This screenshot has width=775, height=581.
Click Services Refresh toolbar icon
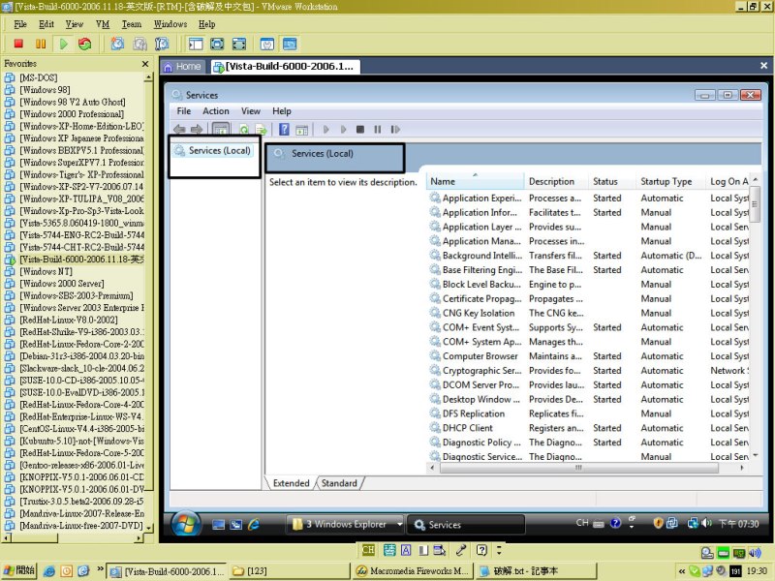[x=244, y=130]
